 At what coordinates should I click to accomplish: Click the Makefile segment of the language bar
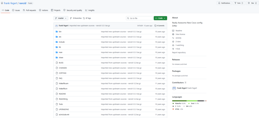(x=179, y=101)
